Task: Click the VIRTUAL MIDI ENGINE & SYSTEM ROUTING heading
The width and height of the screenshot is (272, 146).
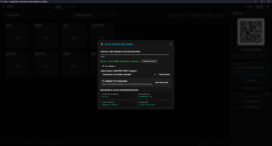Action: click(x=120, y=52)
